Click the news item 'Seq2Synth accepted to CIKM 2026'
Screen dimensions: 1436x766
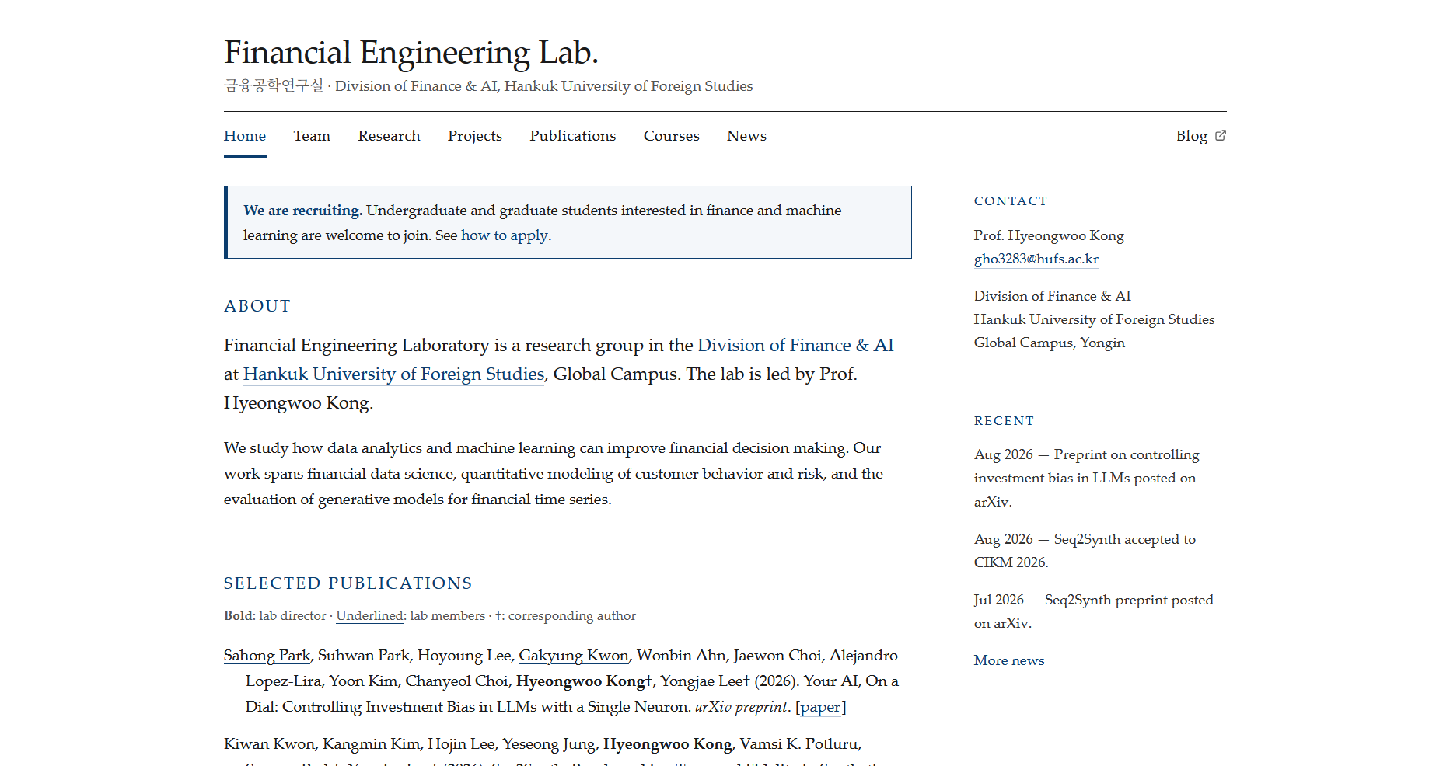point(1085,551)
